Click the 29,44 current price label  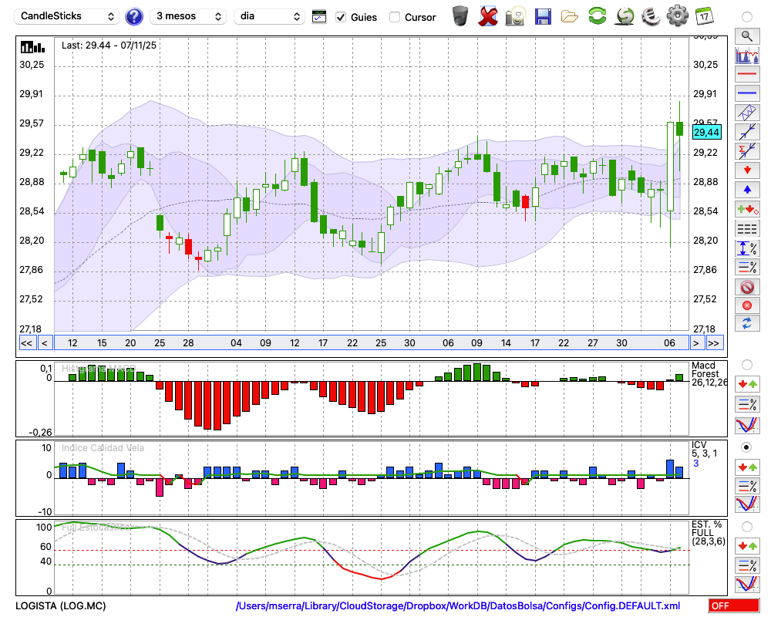coord(706,133)
